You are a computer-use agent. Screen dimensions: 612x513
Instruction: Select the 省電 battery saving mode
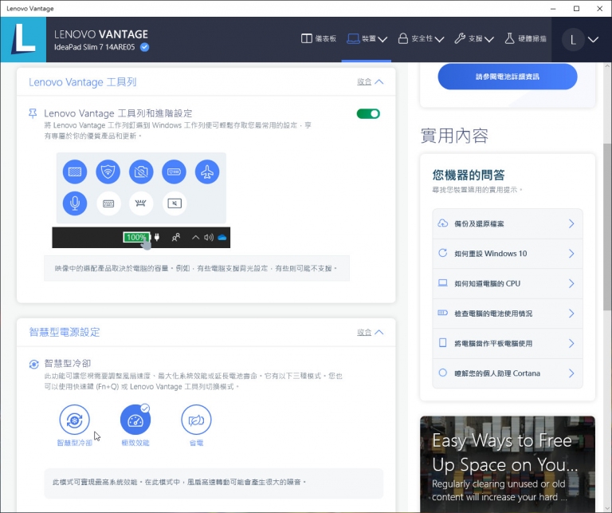[x=196, y=420]
